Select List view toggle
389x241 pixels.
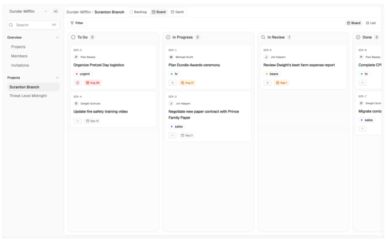tap(371, 23)
